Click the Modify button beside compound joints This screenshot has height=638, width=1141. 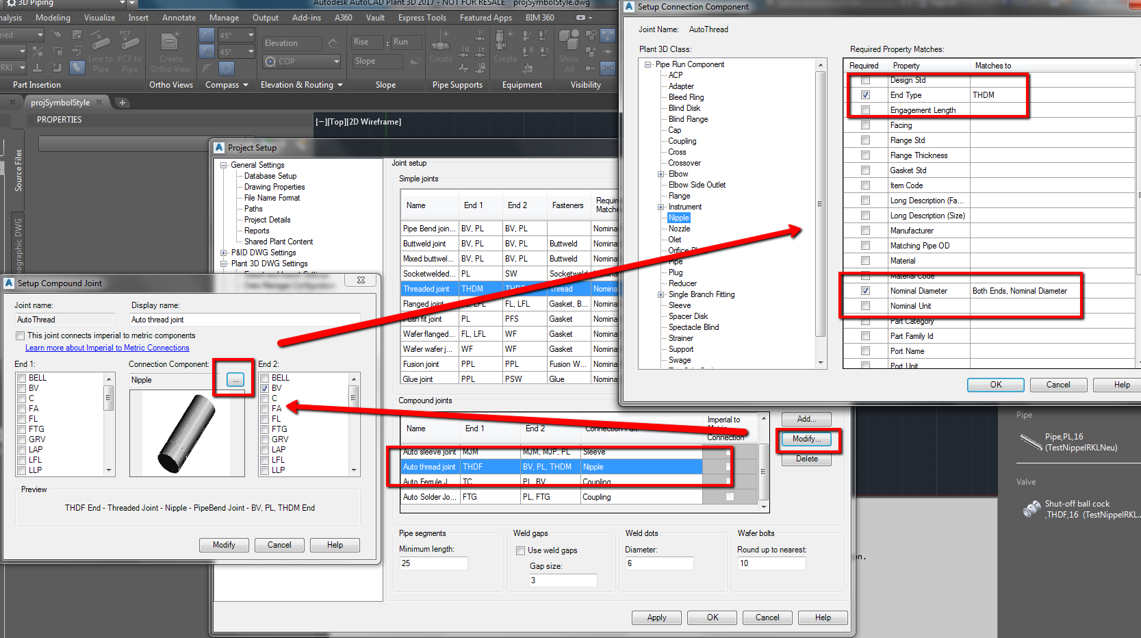(806, 439)
